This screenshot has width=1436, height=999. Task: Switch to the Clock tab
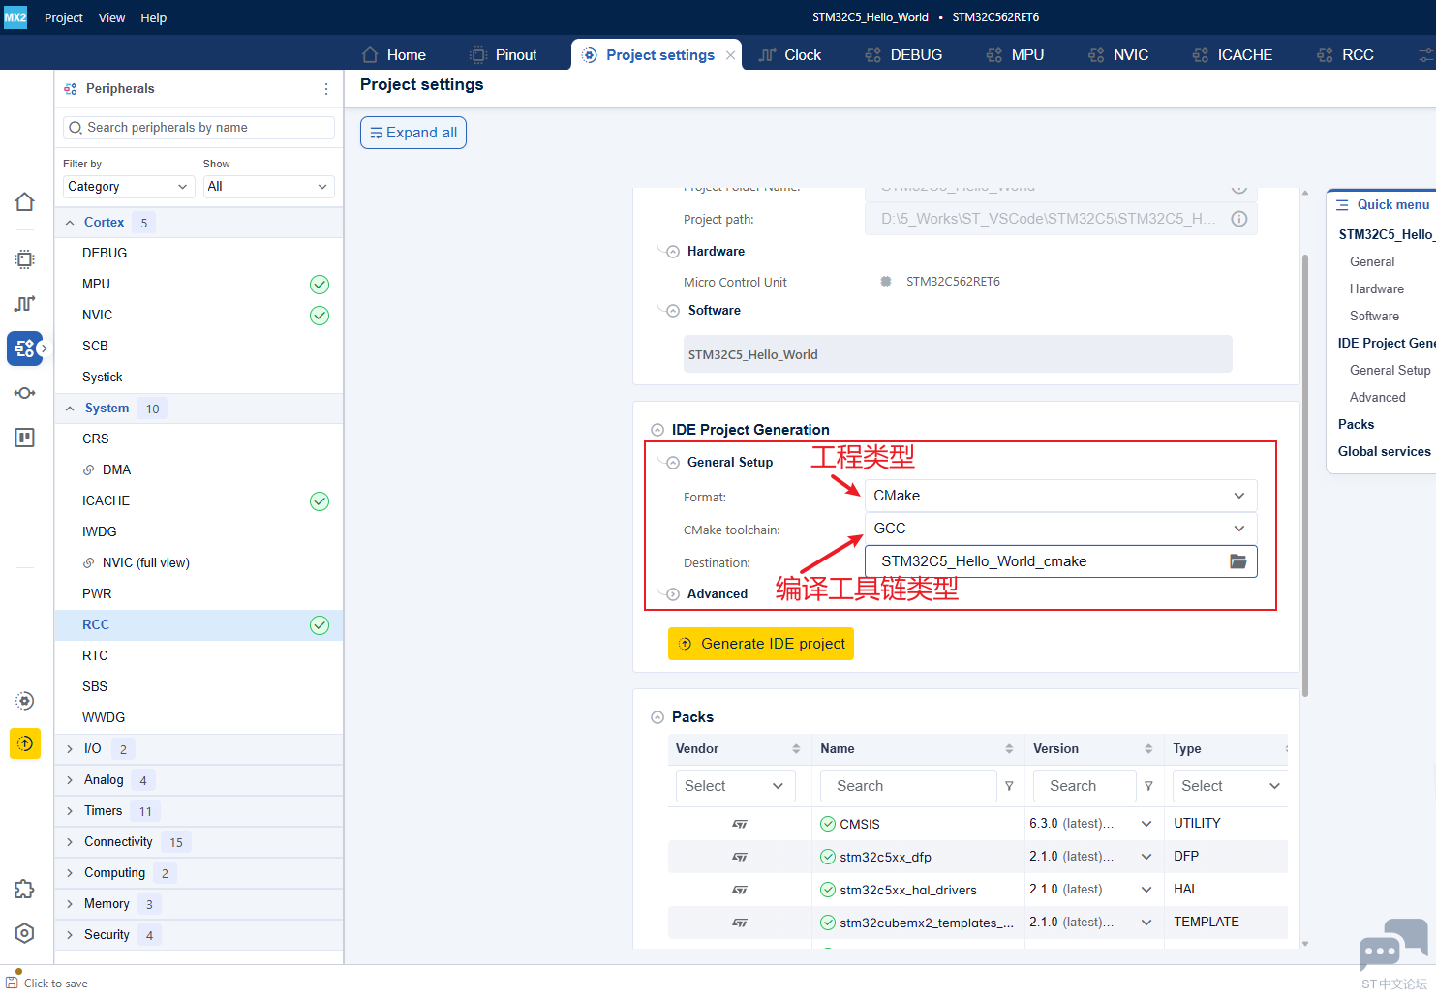click(789, 55)
